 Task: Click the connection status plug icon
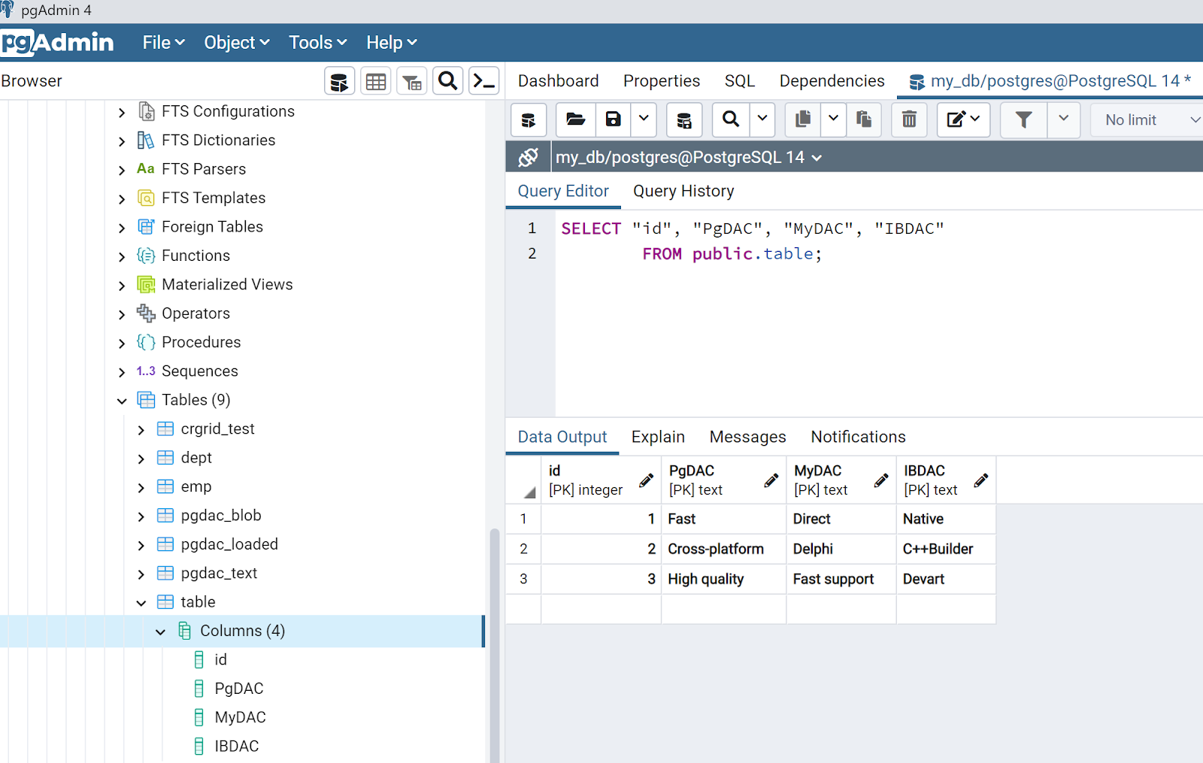[x=529, y=157]
